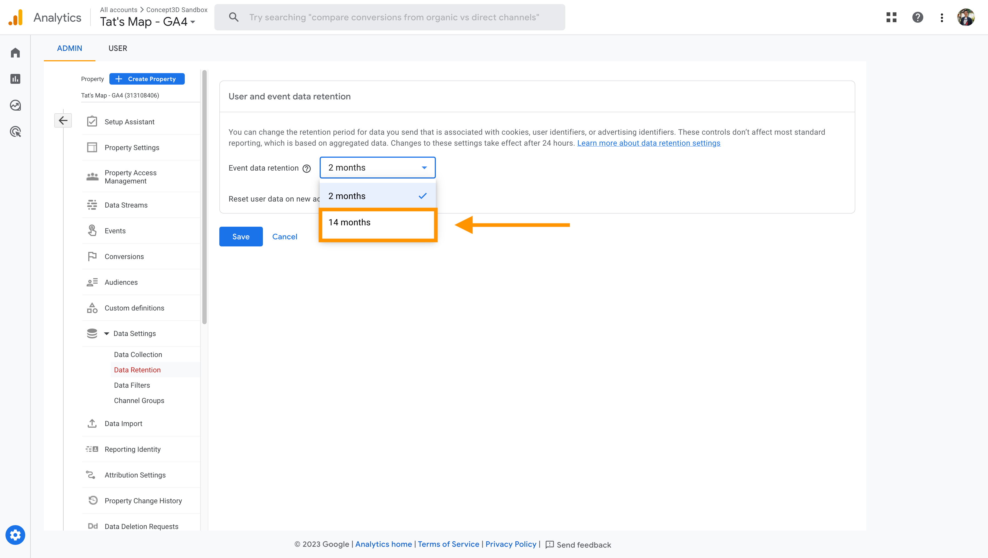The image size is (988, 558).
Task: Open the Google apps grid icon
Action: [x=891, y=17]
